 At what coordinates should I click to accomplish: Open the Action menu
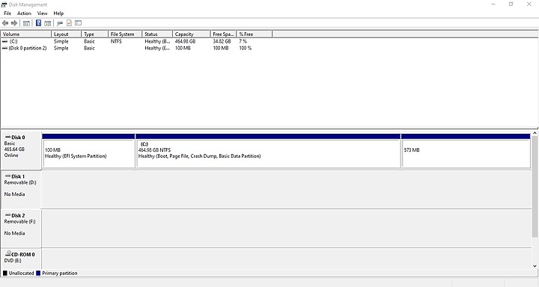(24, 13)
